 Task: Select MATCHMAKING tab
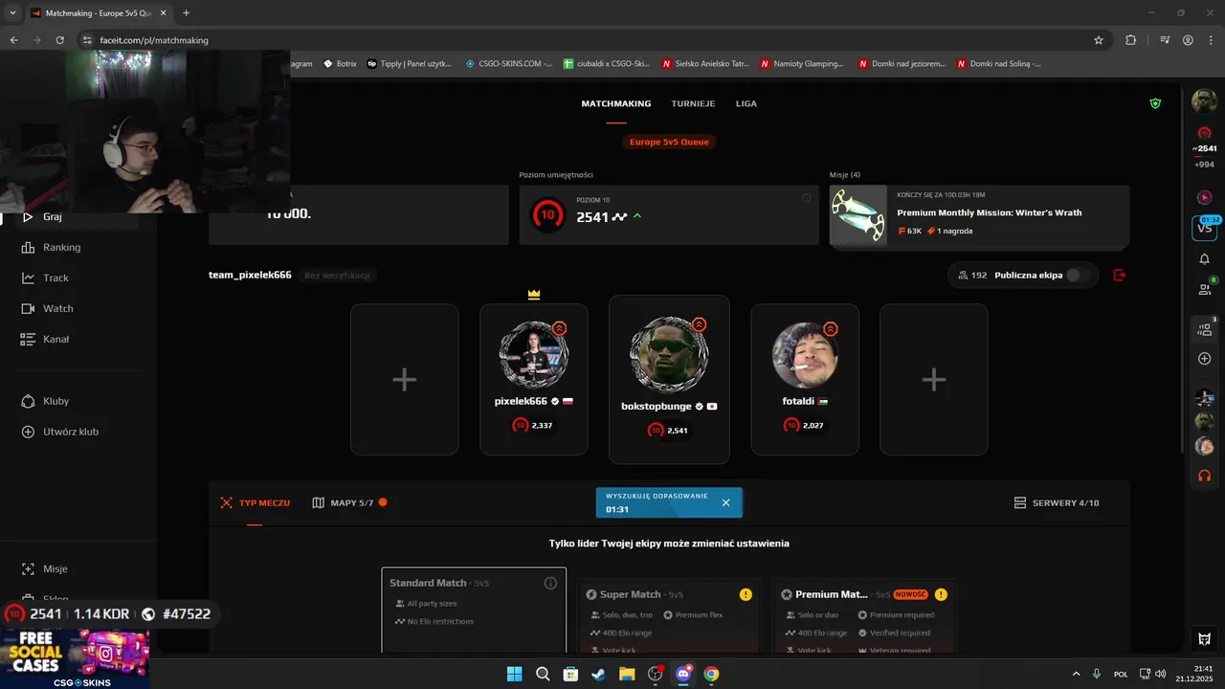[x=616, y=103]
